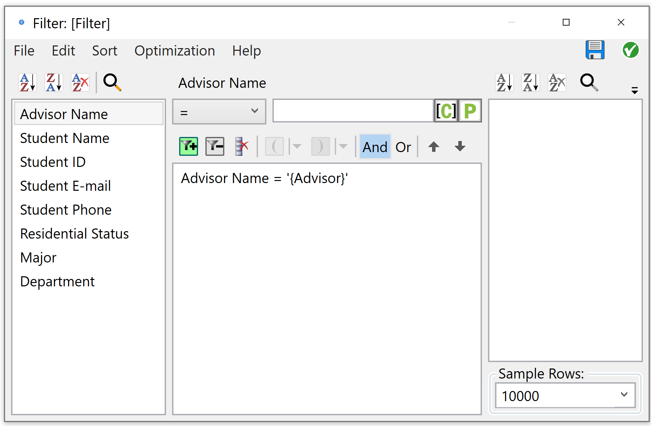
Task: Open the equals operator dropdown
Action: coord(219,111)
